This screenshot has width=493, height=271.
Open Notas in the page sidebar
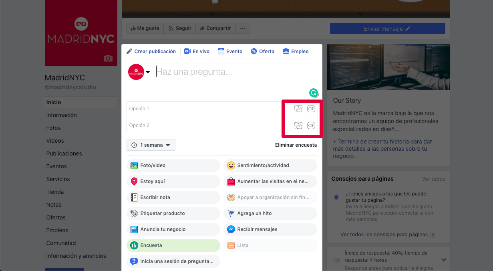pos(54,205)
